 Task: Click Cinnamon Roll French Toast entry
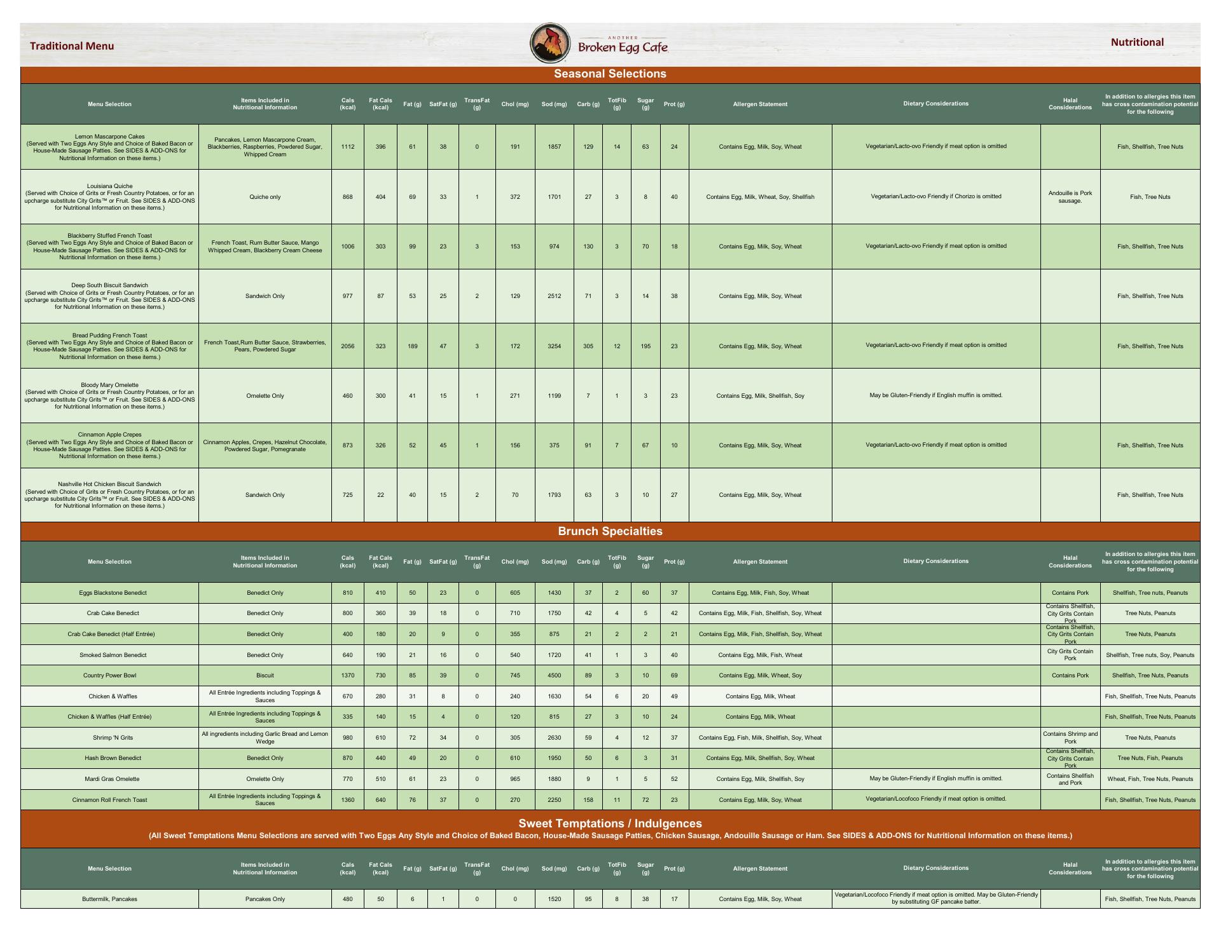coord(109,800)
